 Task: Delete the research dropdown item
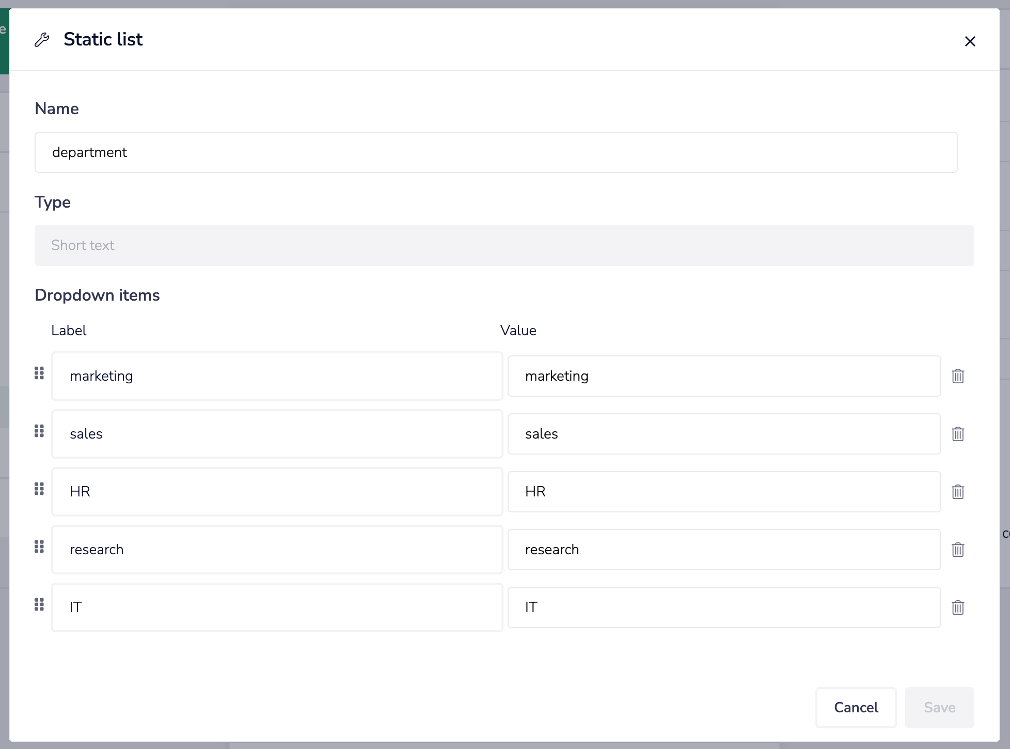point(958,550)
